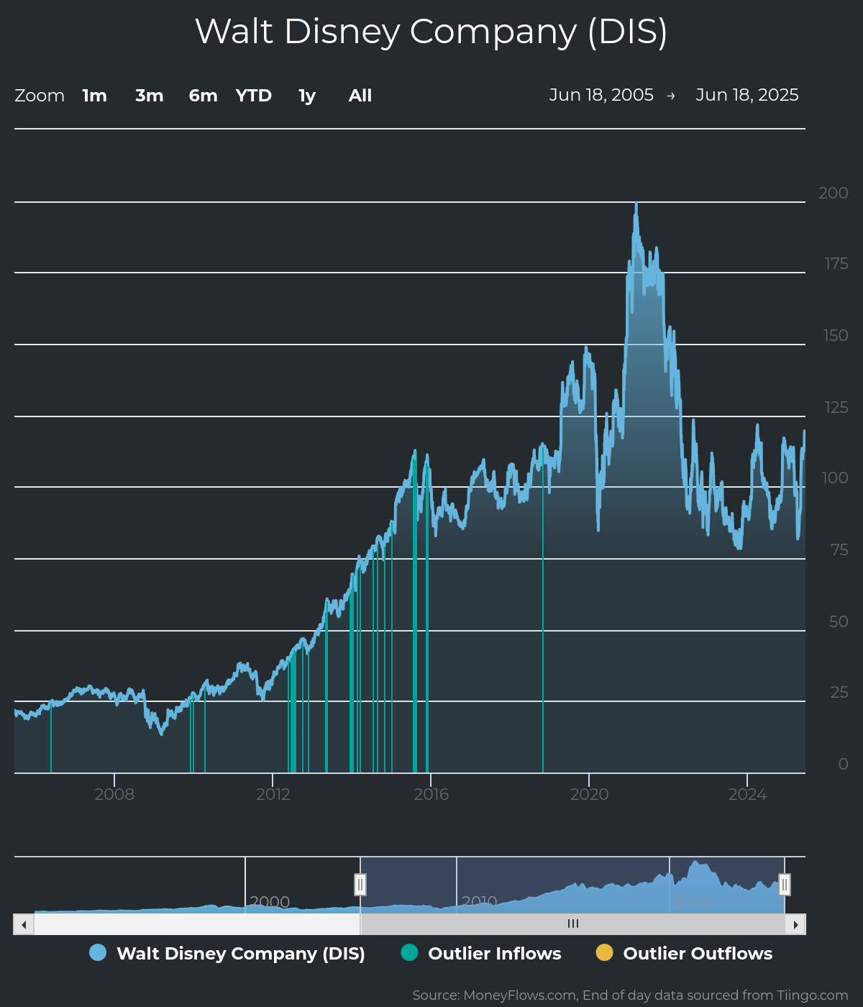Toggle the Outlier Inflows series

click(481, 953)
